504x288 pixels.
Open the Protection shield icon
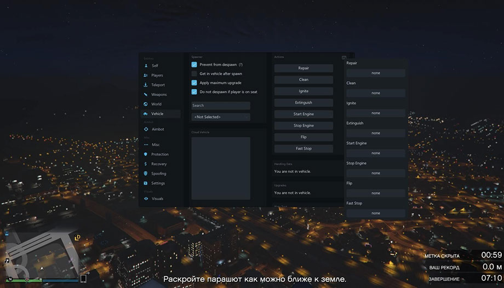tap(146, 154)
